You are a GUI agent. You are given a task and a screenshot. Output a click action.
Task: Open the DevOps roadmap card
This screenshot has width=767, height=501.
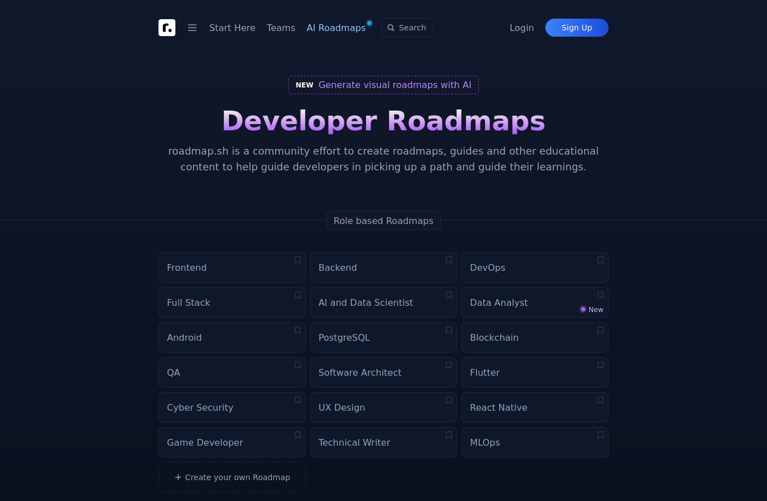coord(535,267)
